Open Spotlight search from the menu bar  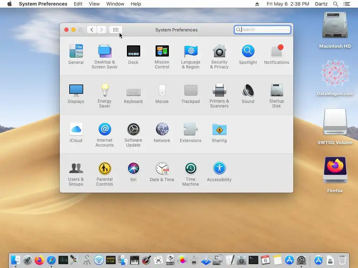pyautogui.click(x=335, y=4)
